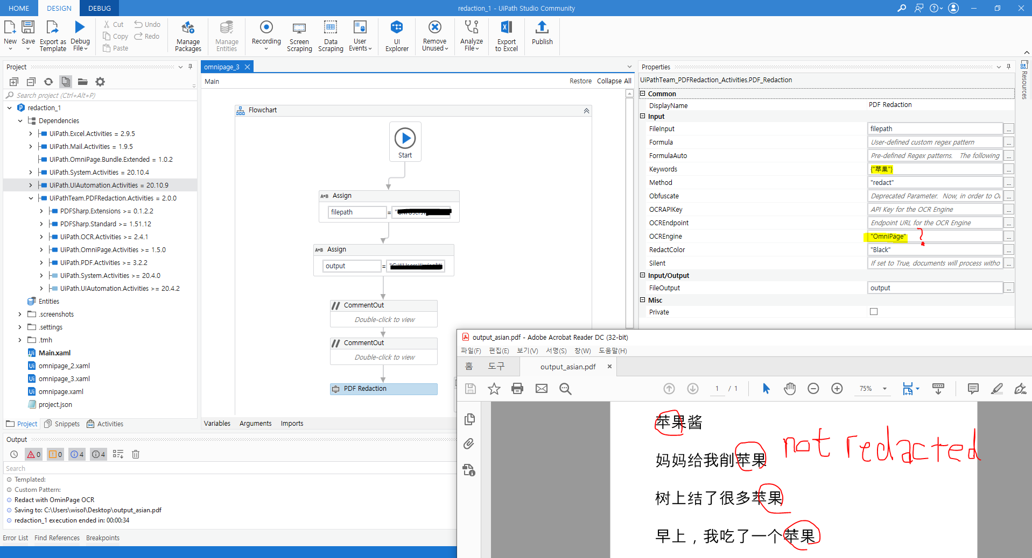This screenshot has width=1032, height=558.
Task: Click the OCREngine property value field
Action: click(x=935, y=237)
